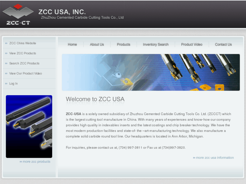Open Search ZCC Products sidebar link
This screenshot has width=246, height=184.
click(24, 63)
